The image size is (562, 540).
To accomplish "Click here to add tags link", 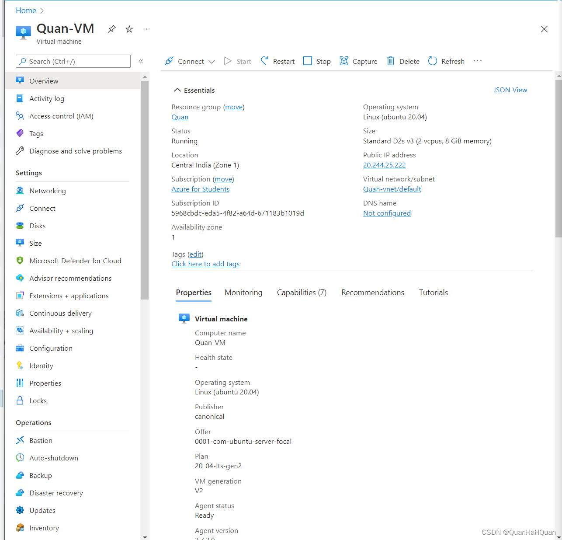I will tap(205, 264).
